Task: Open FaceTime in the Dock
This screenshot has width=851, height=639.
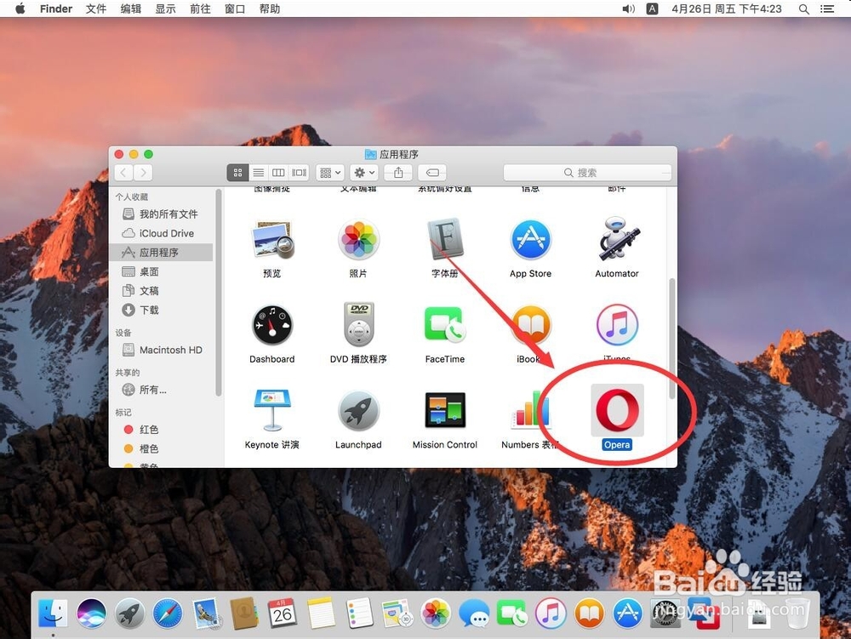Action: (x=511, y=613)
